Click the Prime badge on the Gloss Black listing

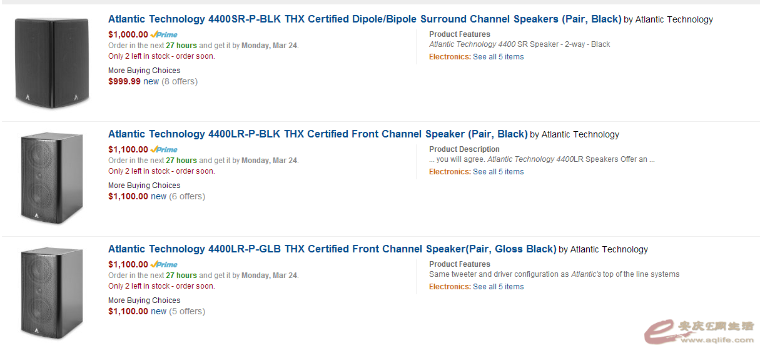coord(164,265)
